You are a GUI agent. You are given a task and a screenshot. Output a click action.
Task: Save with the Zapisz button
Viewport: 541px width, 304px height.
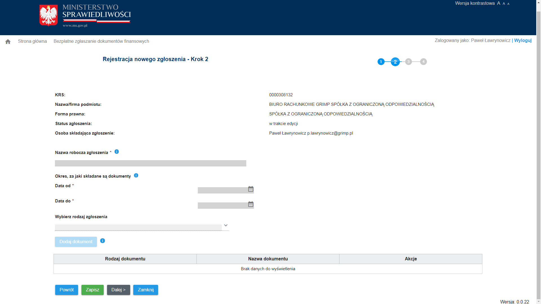tap(92, 290)
